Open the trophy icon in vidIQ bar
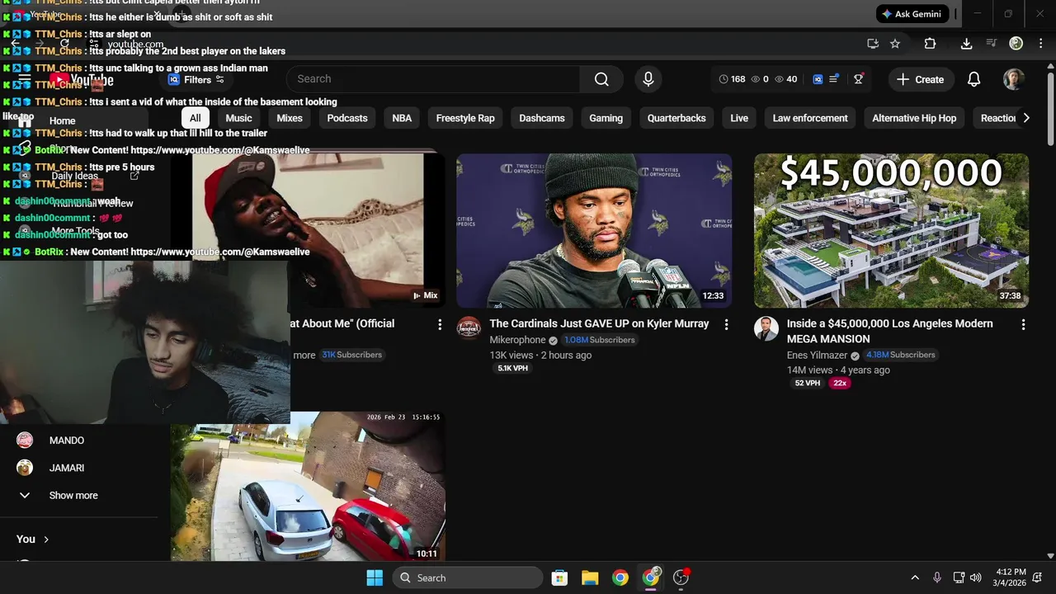 pyautogui.click(x=859, y=79)
